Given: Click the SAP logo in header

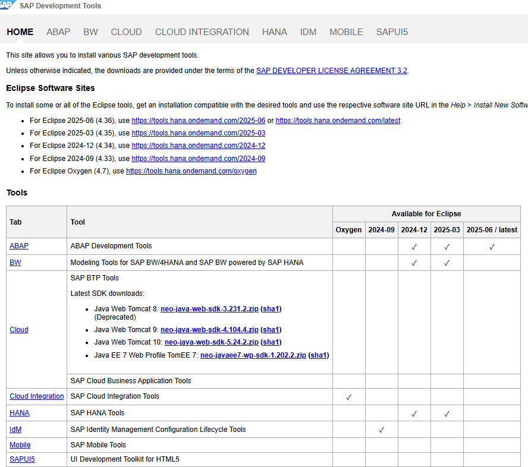Looking at the screenshot, I should 7,5.
